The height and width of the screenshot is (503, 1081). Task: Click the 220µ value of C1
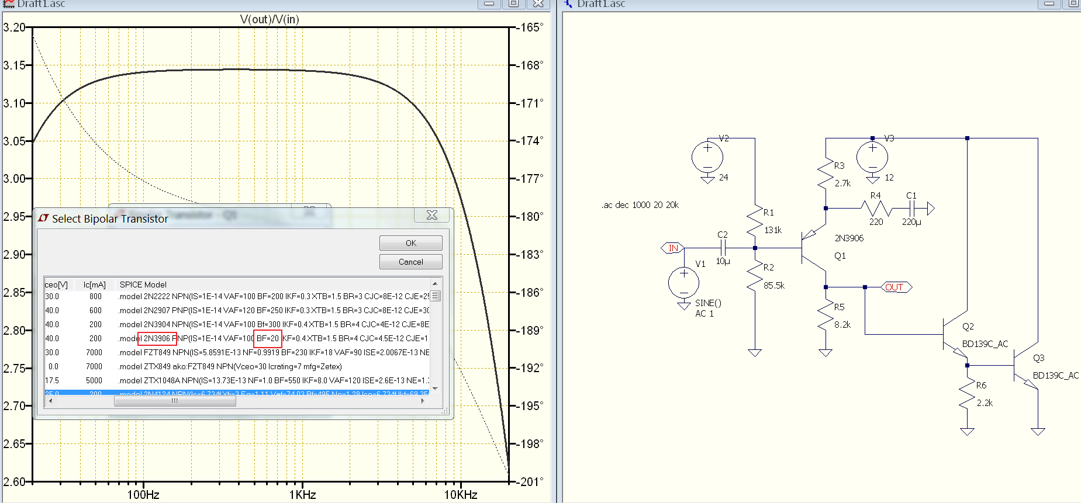click(x=911, y=222)
